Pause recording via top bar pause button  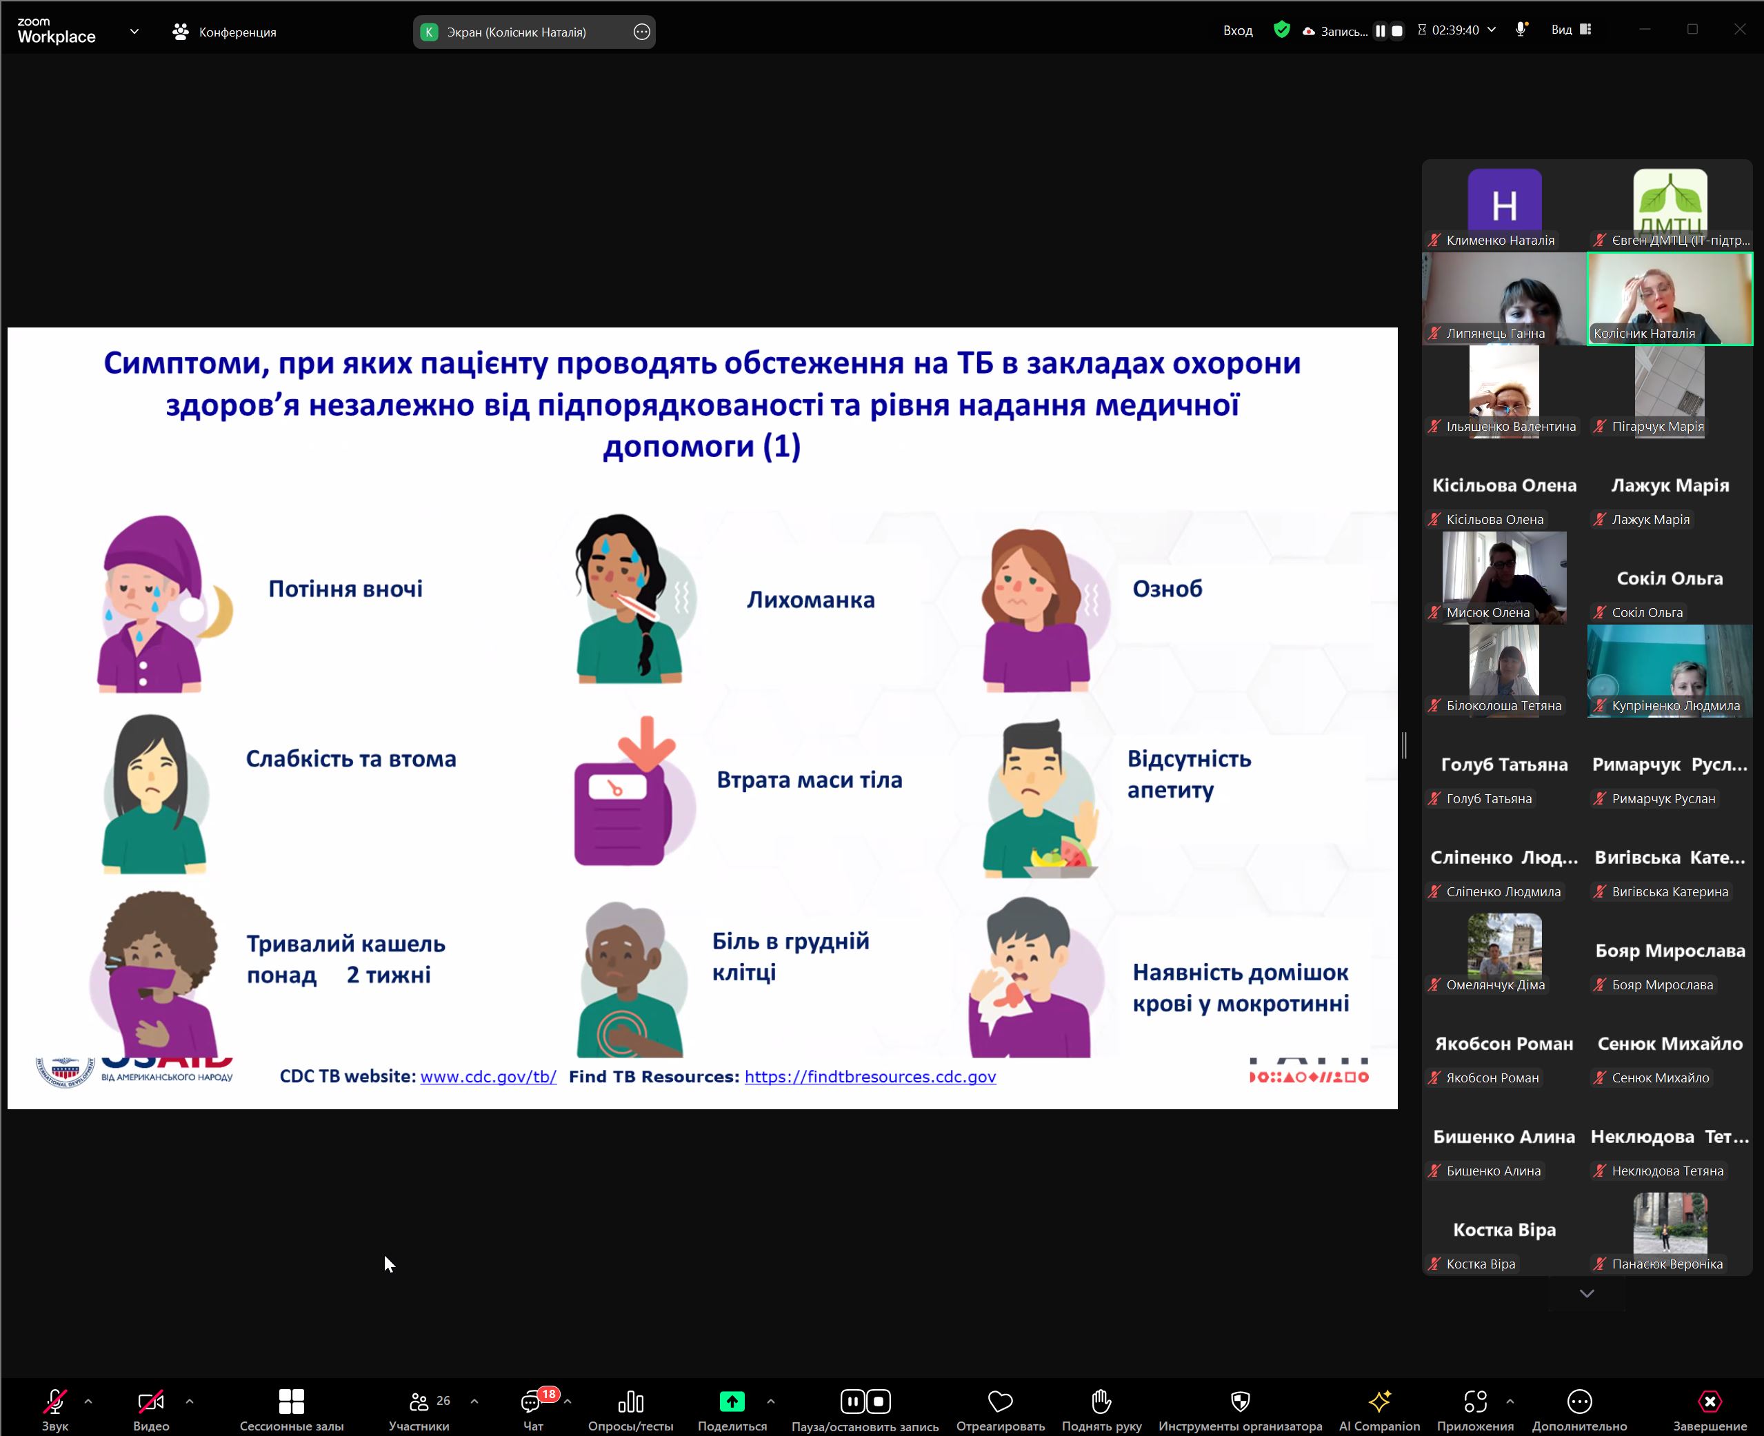coord(1380,30)
